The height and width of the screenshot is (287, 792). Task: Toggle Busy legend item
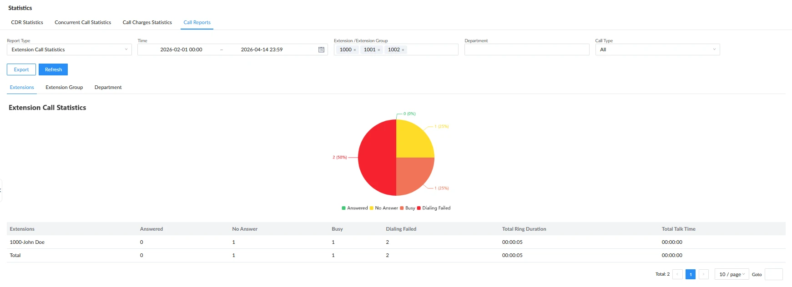coord(408,208)
